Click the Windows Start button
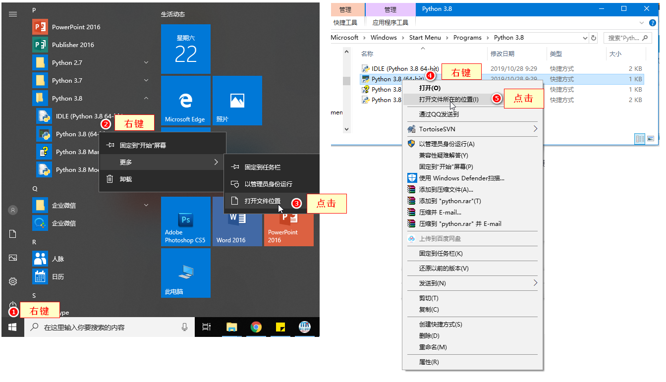The image size is (666, 382). coord(12,327)
